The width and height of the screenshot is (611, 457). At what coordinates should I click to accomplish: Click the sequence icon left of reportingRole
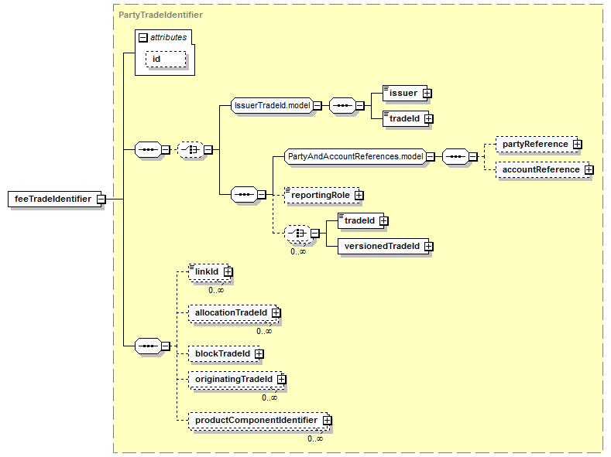click(x=244, y=194)
